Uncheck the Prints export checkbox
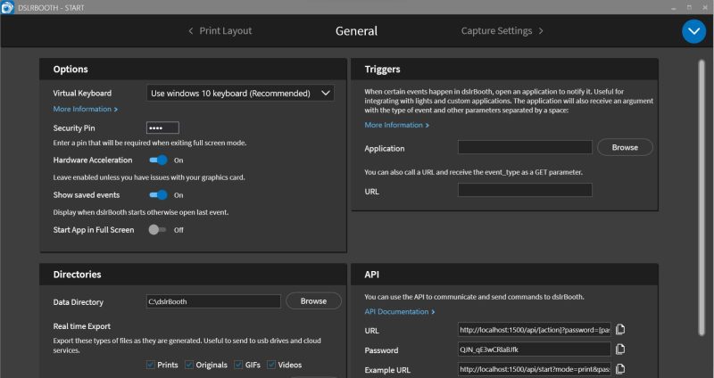Screen dimensions: 714x378 (x=150, y=365)
